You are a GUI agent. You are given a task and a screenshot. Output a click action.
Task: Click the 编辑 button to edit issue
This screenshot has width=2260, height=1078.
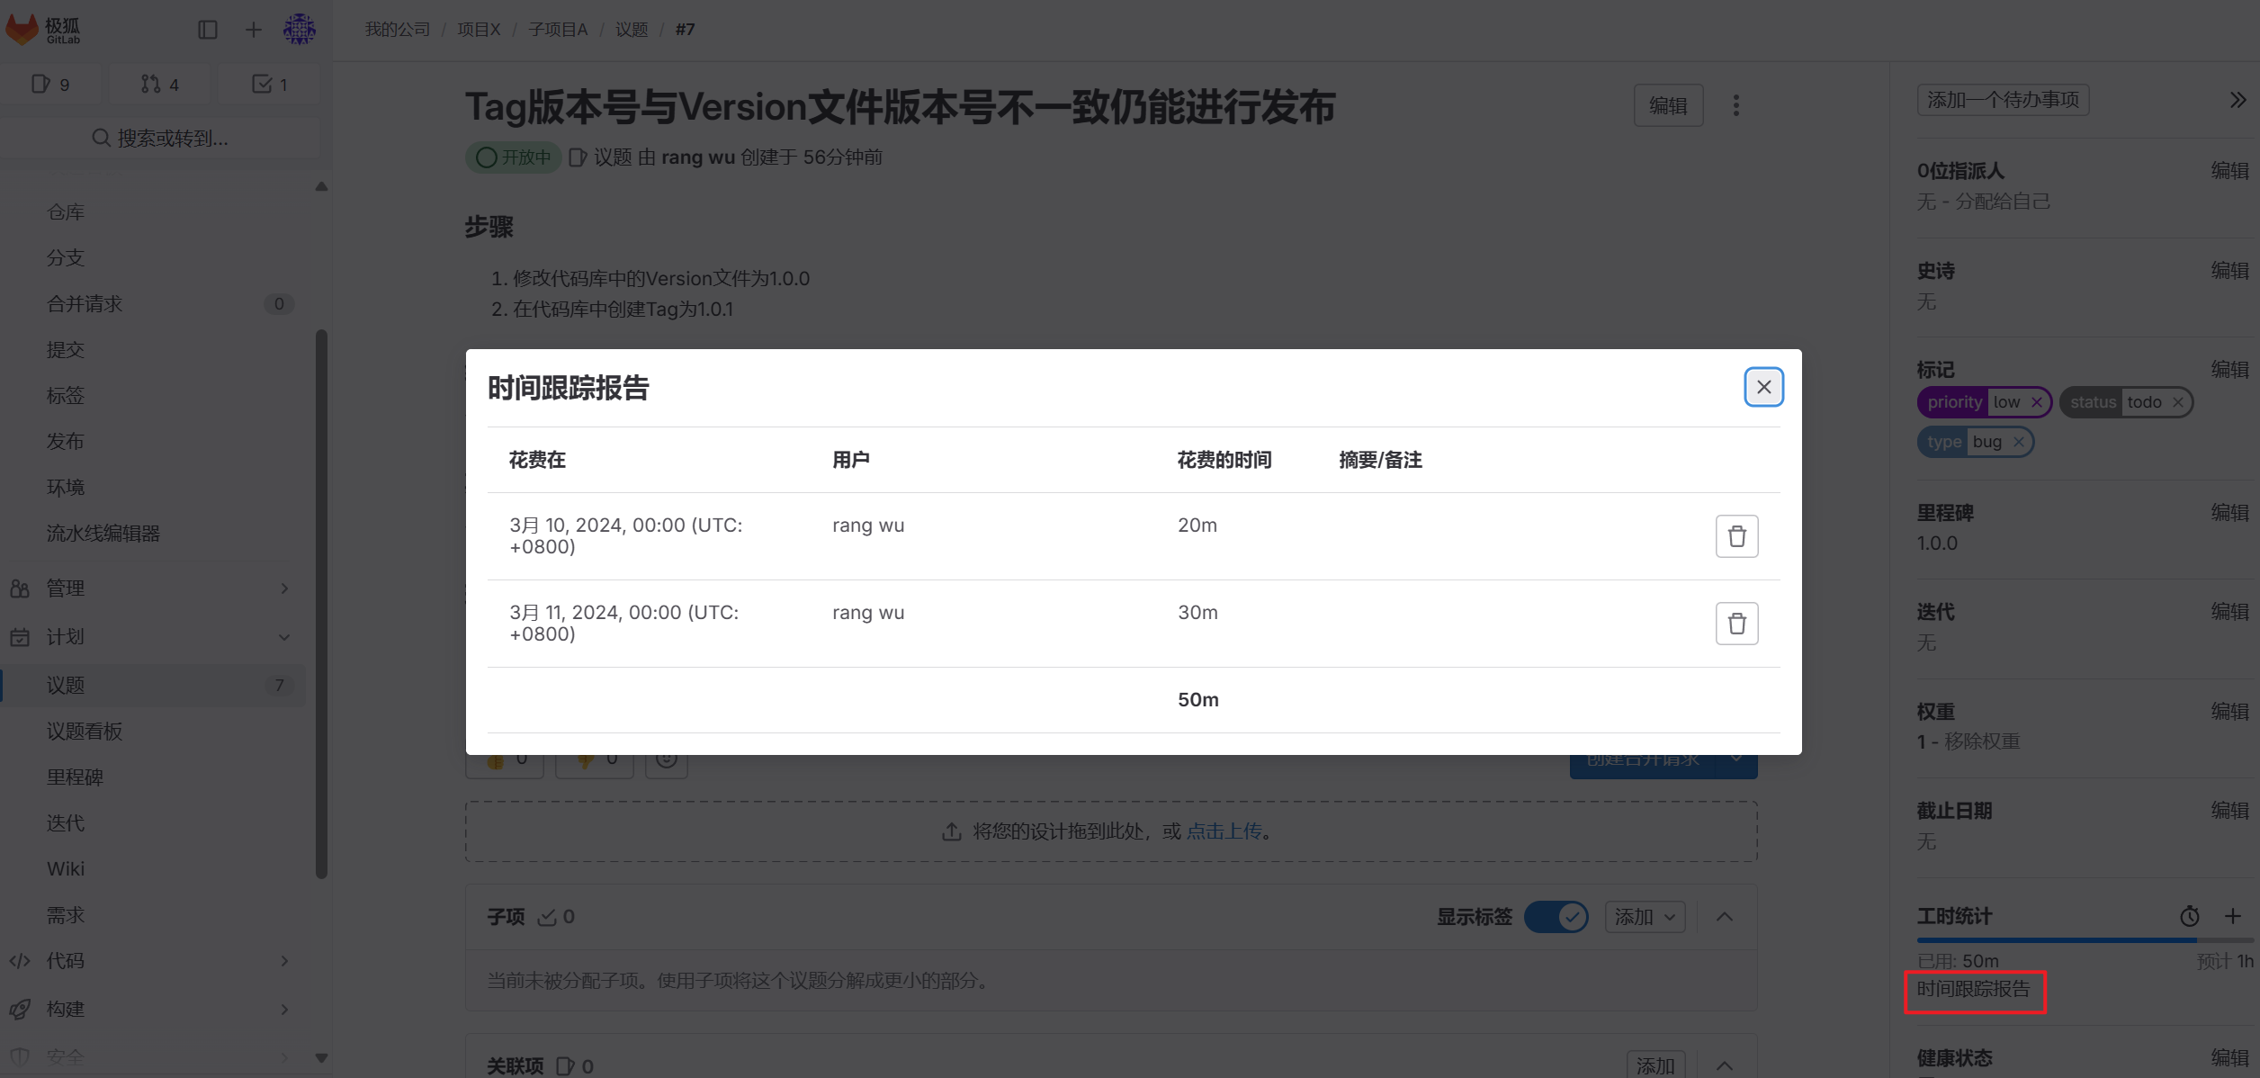(1669, 105)
